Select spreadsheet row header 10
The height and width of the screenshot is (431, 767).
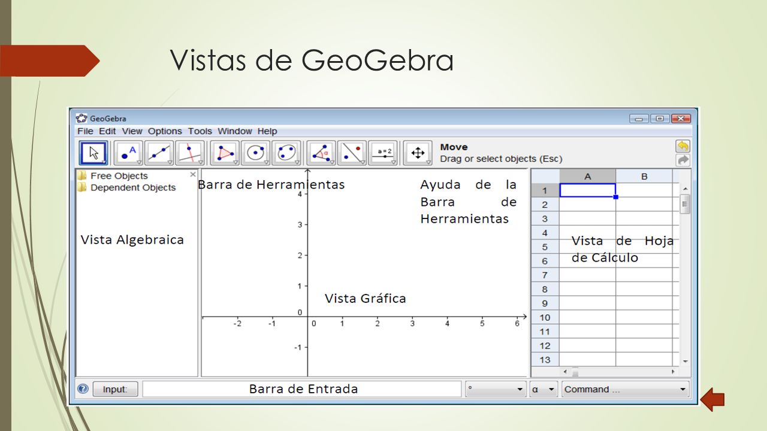click(x=545, y=317)
